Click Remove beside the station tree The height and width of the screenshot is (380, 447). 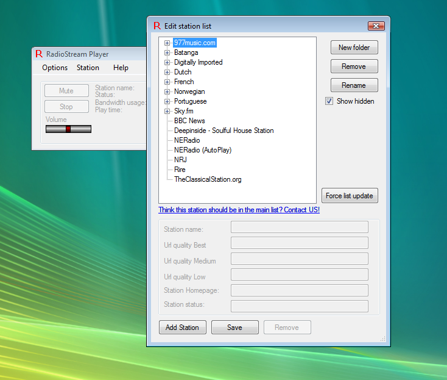(x=354, y=66)
